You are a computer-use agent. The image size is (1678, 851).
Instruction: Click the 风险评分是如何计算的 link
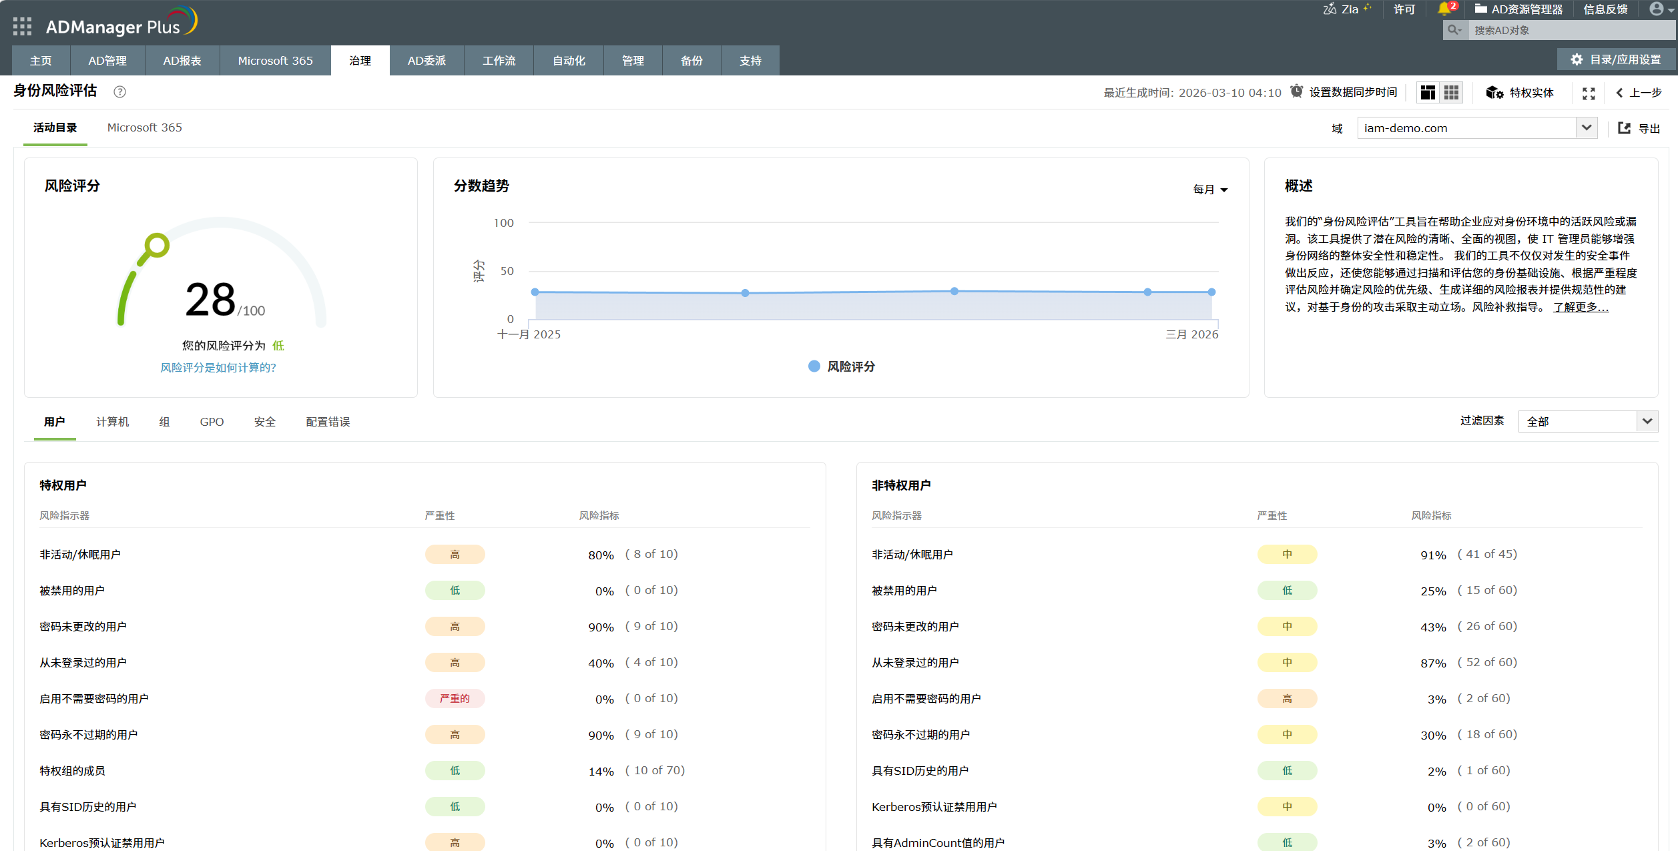218,368
